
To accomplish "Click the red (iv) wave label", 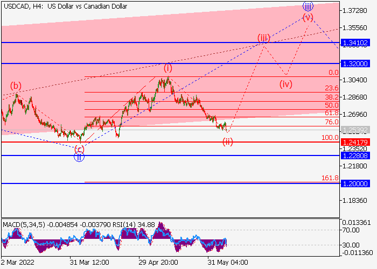I will [x=286, y=84].
